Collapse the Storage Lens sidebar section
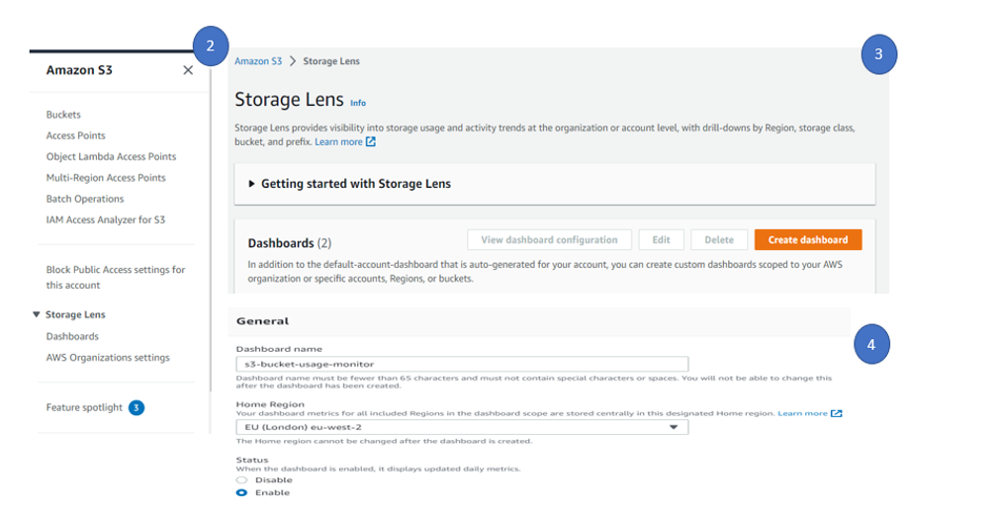The image size is (1000, 514). click(37, 315)
